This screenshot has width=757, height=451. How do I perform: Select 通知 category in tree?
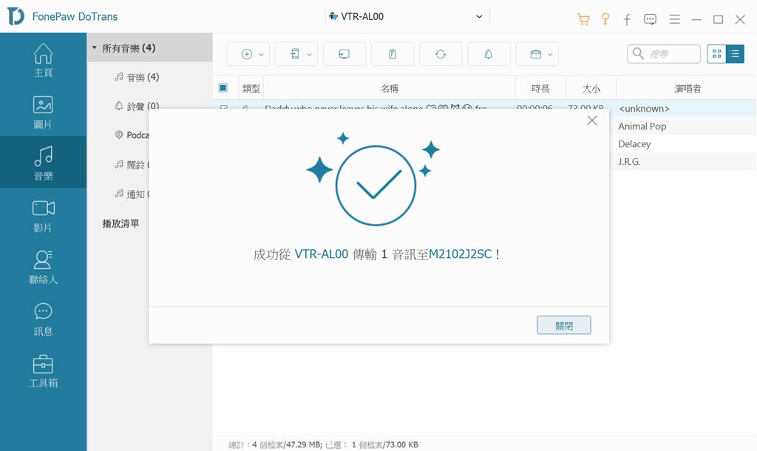point(132,194)
